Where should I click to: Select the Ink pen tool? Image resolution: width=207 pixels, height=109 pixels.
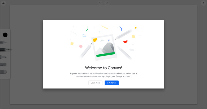3,50
